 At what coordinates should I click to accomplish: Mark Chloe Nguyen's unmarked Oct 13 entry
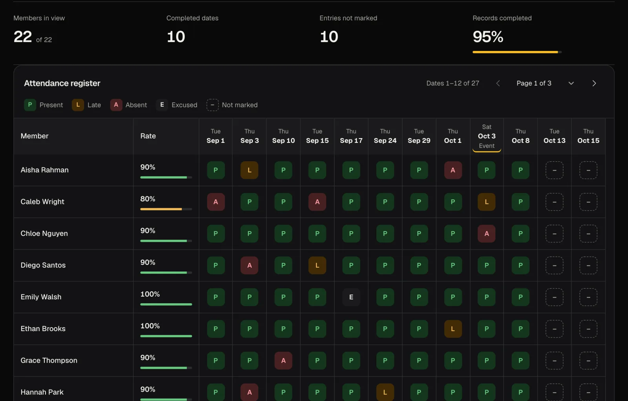tap(554, 234)
